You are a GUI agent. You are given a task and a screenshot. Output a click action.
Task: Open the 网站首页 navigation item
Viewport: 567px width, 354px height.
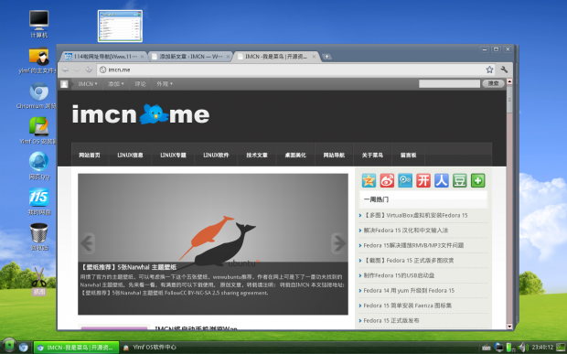[90, 156]
